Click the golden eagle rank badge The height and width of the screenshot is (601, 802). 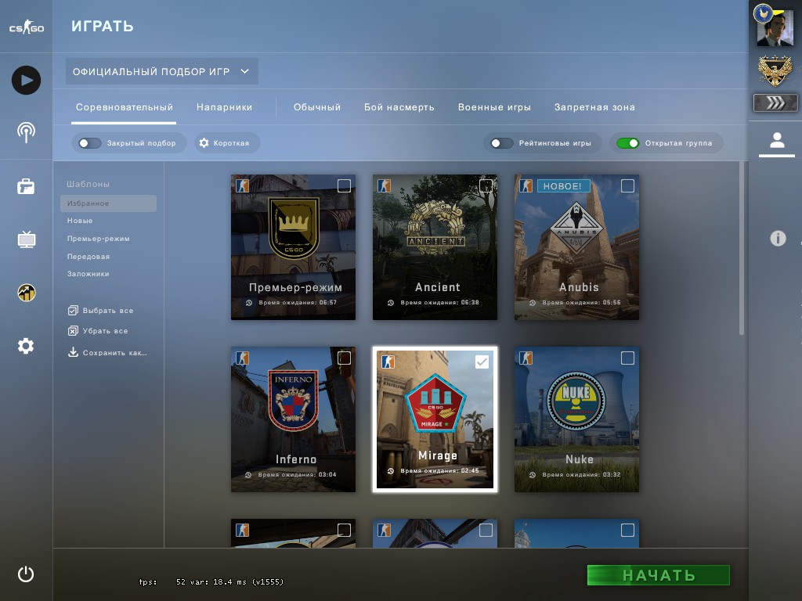(x=775, y=70)
